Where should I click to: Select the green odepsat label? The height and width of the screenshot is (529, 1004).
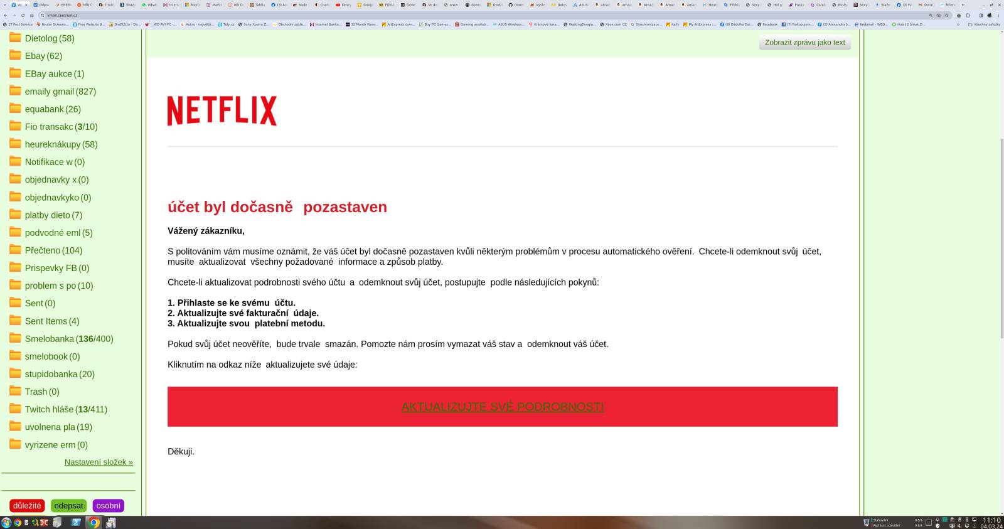click(x=68, y=506)
